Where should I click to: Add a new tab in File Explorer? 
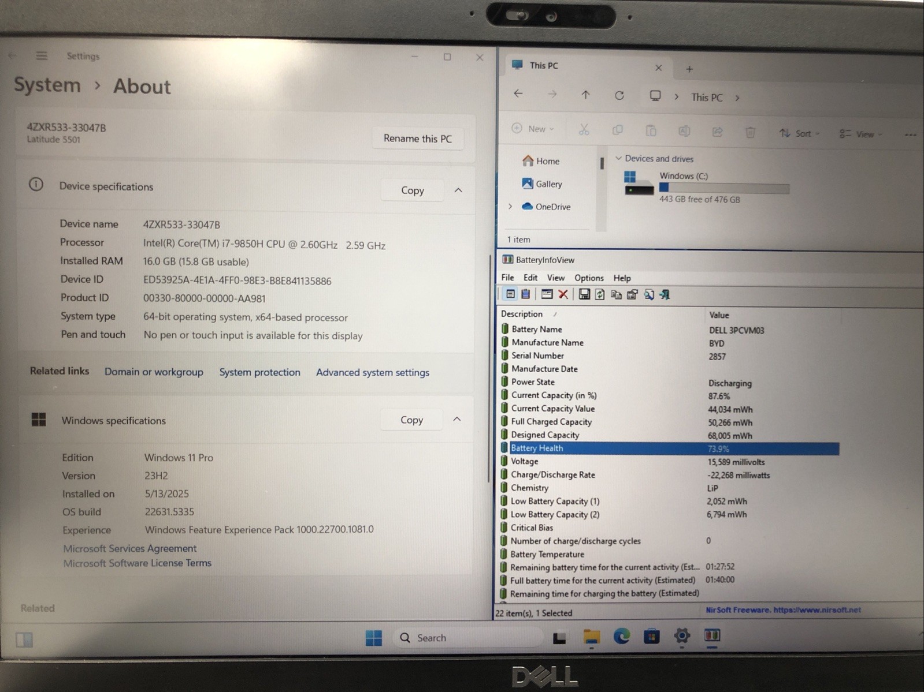coord(689,69)
